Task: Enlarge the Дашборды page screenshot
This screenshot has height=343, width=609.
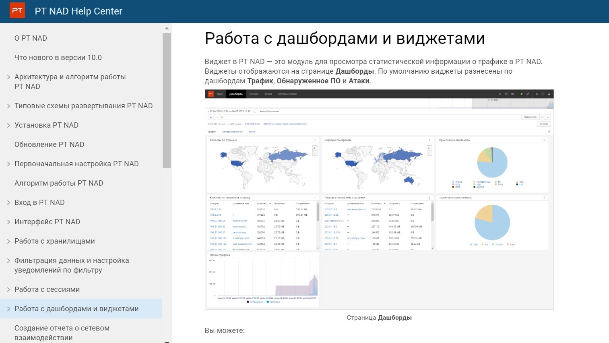Action: pos(379,199)
